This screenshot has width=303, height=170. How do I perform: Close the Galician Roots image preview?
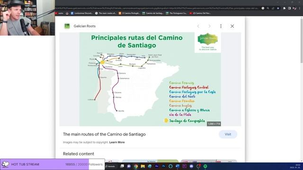232,26
